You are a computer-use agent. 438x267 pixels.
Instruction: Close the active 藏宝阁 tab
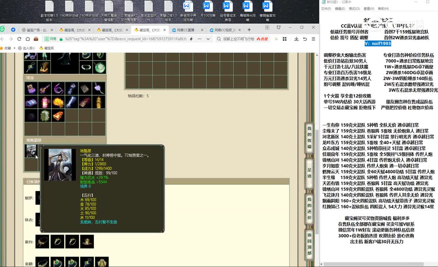pos(165,30)
